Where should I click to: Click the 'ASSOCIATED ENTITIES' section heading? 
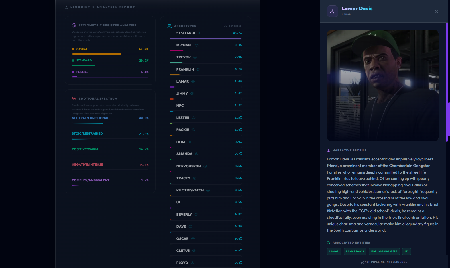point(351,243)
